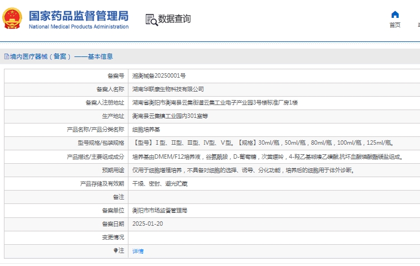This screenshot has width=420, height=266.
Task: Select filing number 湘衡械备20250001号
Action: click(x=159, y=76)
